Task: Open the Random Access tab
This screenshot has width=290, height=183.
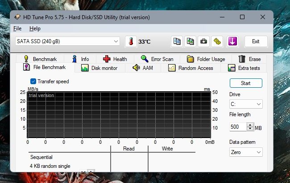Action: pos(191,68)
